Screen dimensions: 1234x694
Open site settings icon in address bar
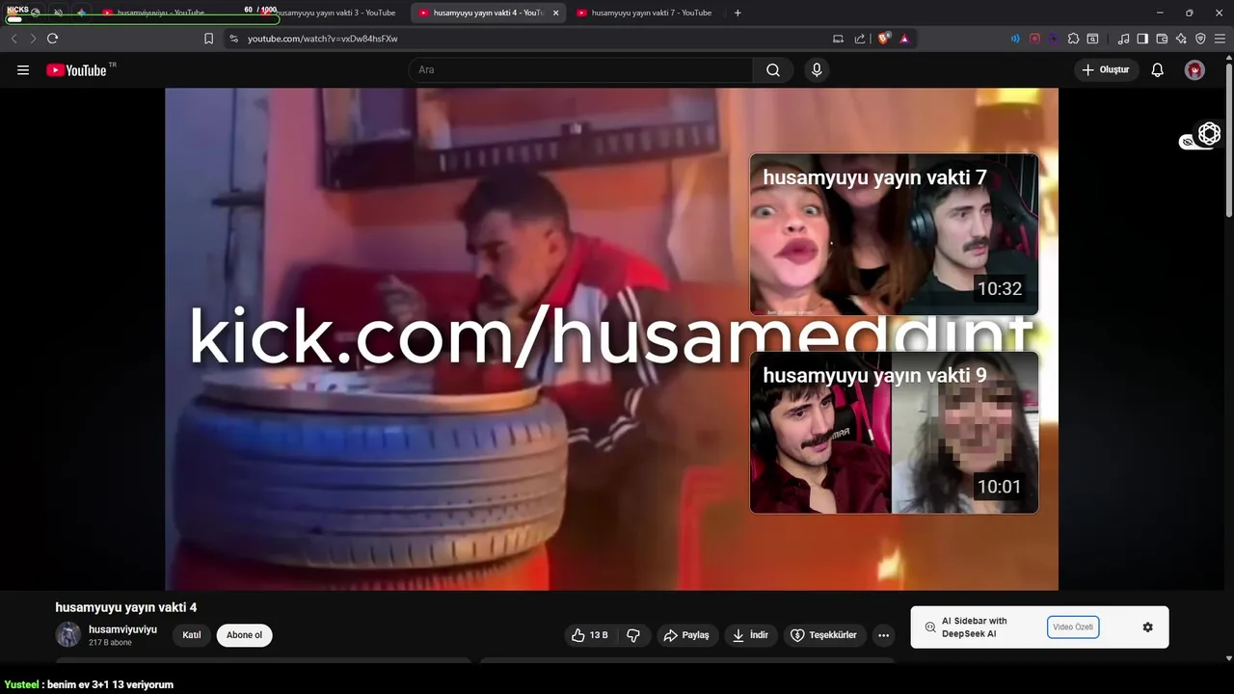(x=233, y=39)
